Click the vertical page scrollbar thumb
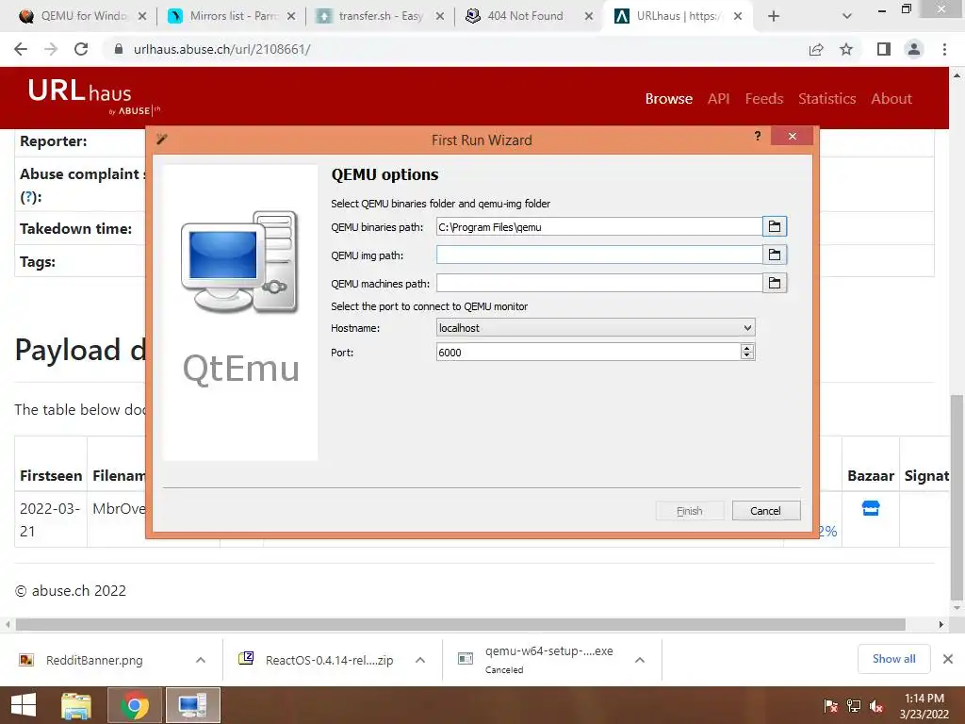965x724 pixels. (x=957, y=496)
